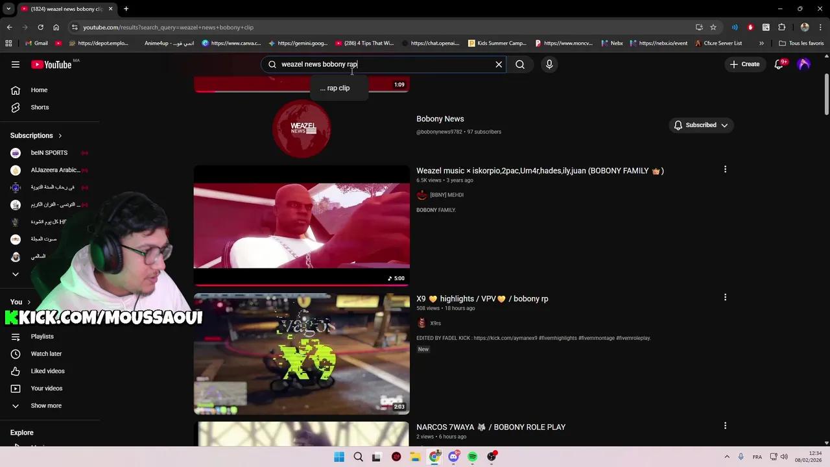This screenshot has width=830, height=467.
Task: Open more options for NARCOS 7WAYA video
Action: click(725, 426)
